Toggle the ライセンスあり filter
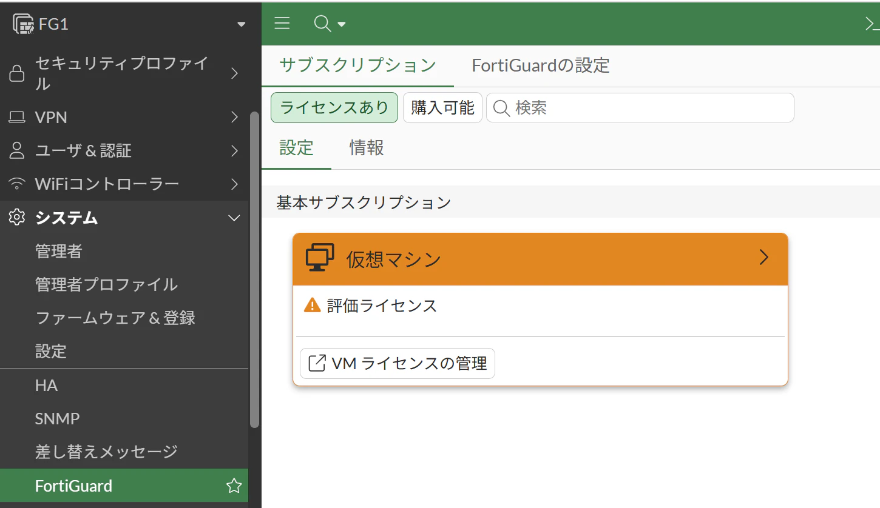Image resolution: width=880 pixels, height=508 pixels. tap(334, 108)
